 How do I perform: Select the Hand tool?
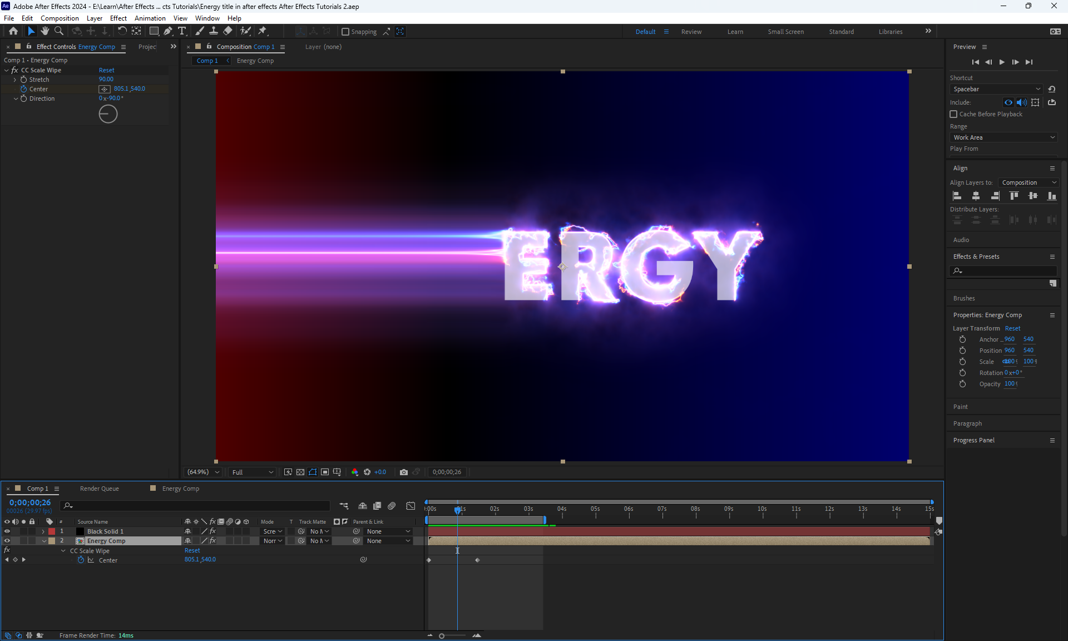(45, 31)
